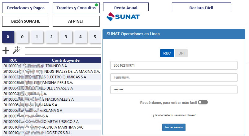Select row 'ANDINA PERU S.A.'
The height and width of the screenshot is (136, 249).
[51, 82]
